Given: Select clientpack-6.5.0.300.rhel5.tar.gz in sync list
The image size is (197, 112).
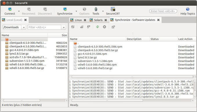Looking at the screenshot, I should coord(98,50).
